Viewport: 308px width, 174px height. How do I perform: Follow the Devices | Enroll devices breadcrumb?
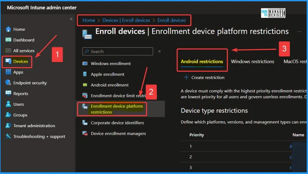tap(126, 20)
